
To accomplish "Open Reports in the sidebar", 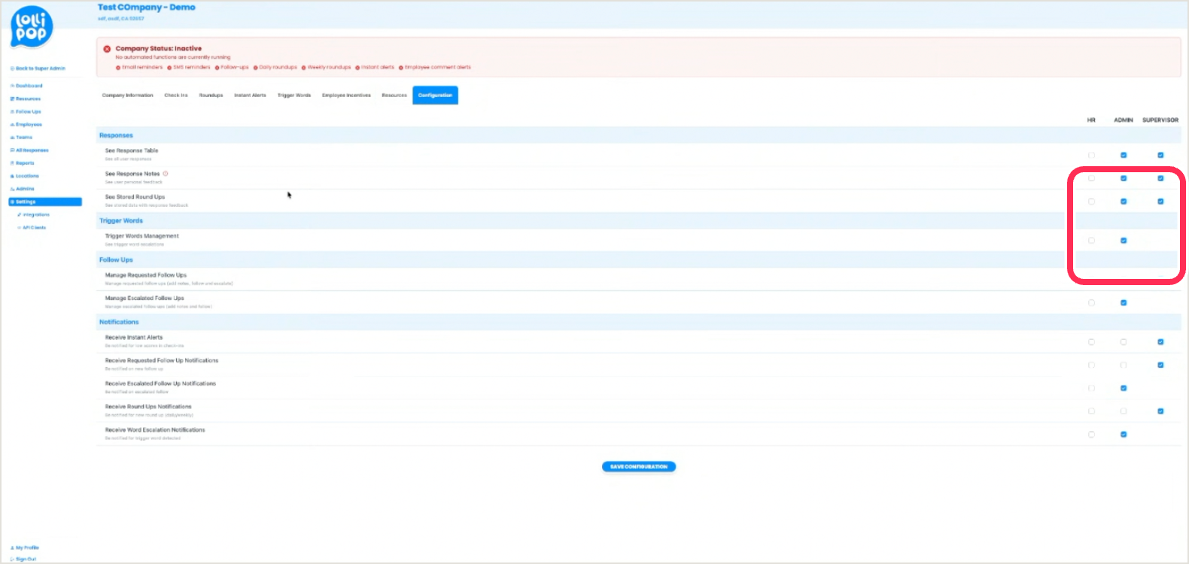I will pyautogui.click(x=23, y=163).
